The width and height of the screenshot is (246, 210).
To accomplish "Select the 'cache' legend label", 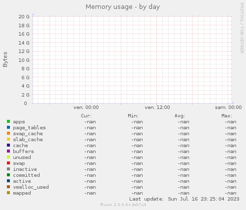I will click(x=20, y=146).
